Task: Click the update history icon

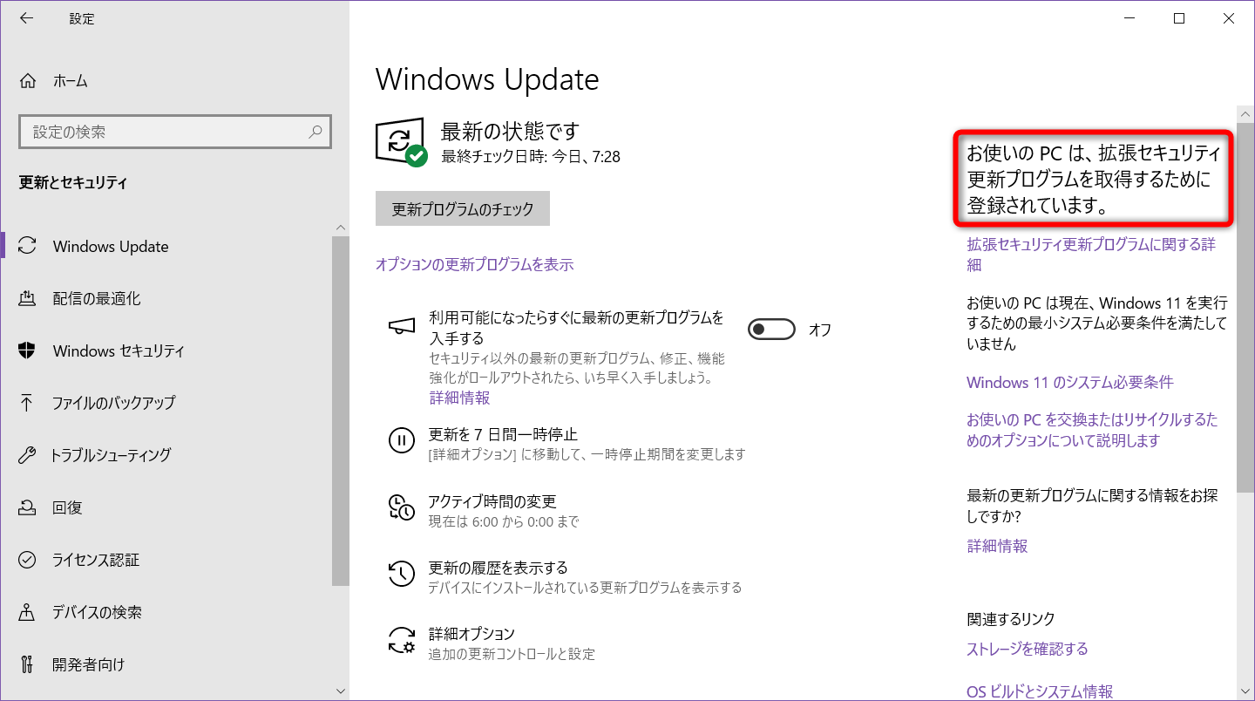Action: (401, 574)
